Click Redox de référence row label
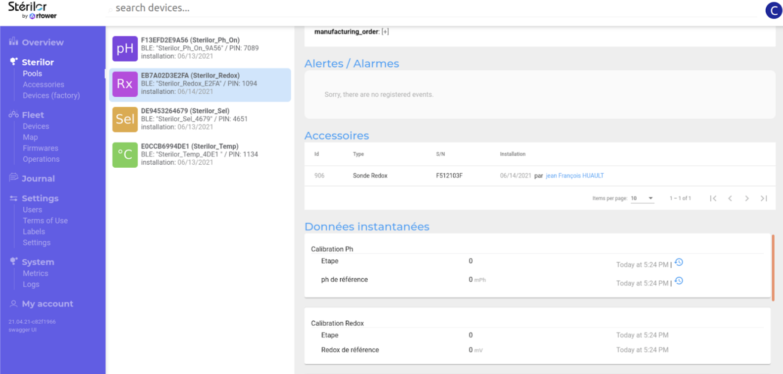This screenshot has width=783, height=374. [x=350, y=350]
